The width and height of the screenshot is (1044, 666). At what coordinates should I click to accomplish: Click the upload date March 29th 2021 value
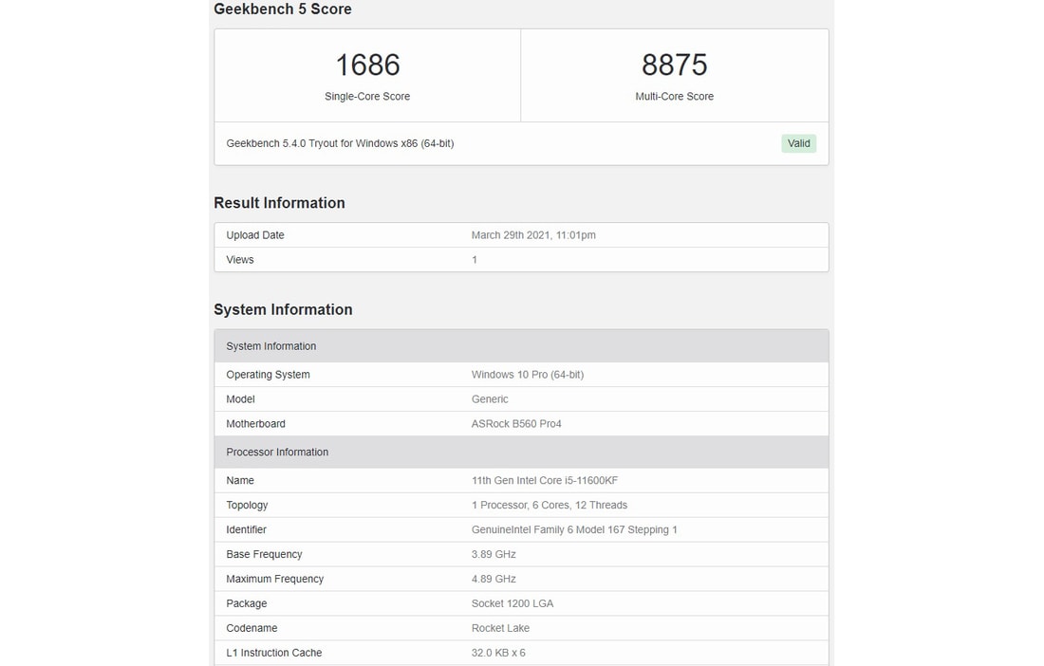click(533, 235)
